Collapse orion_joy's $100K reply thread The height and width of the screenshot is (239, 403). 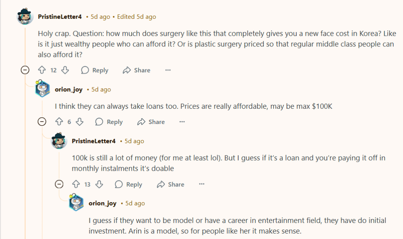(42, 122)
